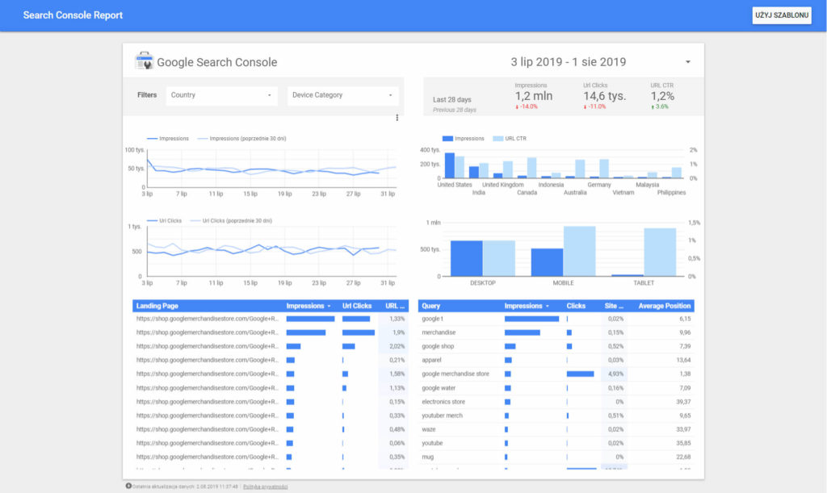
Task: Open the three-dot chart options menu
Action: coord(397,117)
